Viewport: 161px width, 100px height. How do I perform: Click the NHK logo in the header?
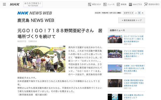click(x=14, y=4)
